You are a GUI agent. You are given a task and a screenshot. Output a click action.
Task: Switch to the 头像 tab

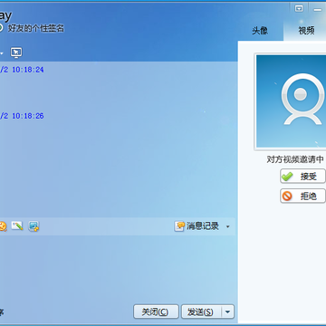click(x=260, y=31)
